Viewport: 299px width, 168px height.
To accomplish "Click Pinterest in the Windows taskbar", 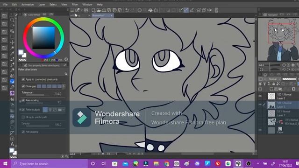I will (218, 163).
